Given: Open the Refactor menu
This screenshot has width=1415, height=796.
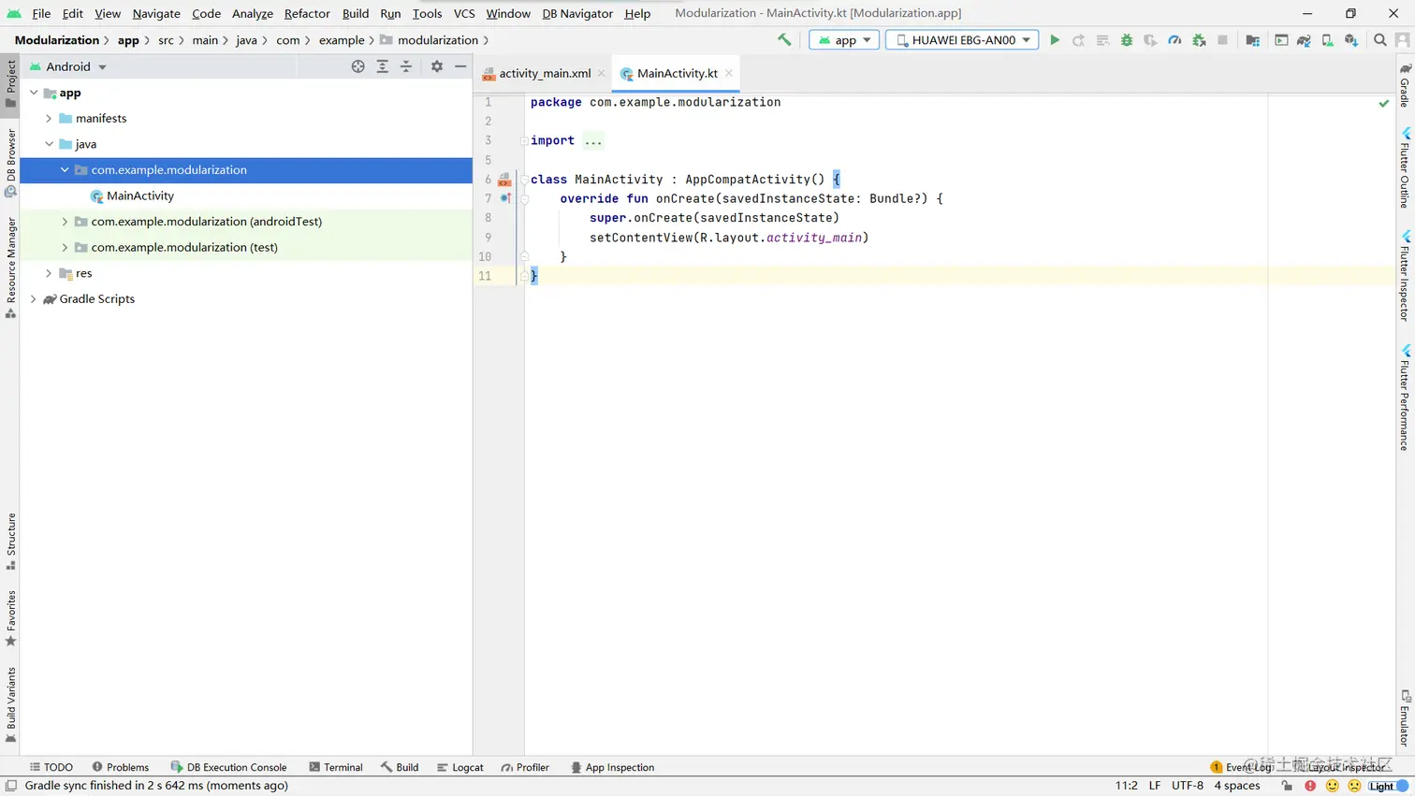Looking at the screenshot, I should tap(307, 13).
